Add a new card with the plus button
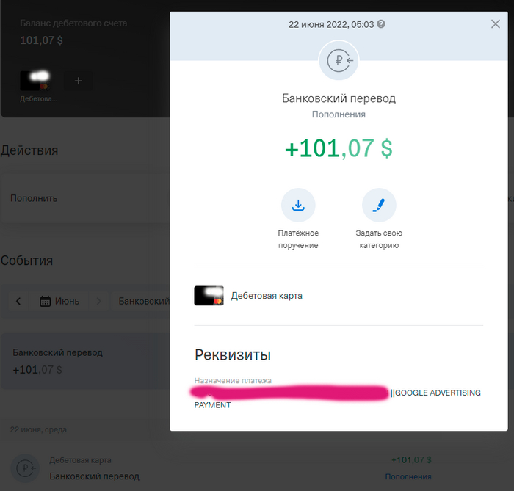This screenshot has width=514, height=491. point(77,81)
